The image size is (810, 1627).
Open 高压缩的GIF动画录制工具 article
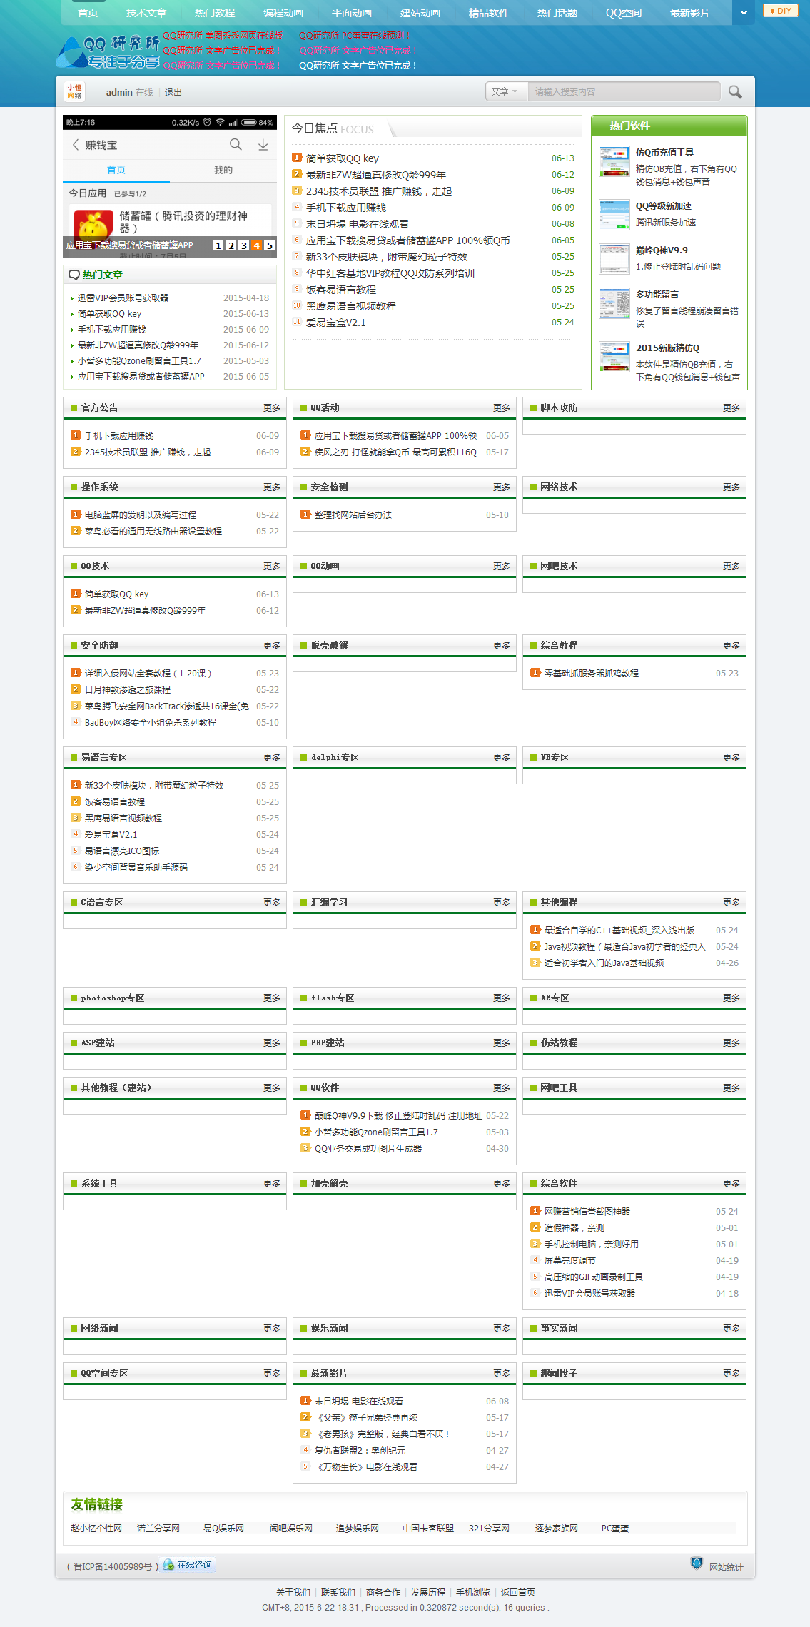click(x=594, y=1277)
